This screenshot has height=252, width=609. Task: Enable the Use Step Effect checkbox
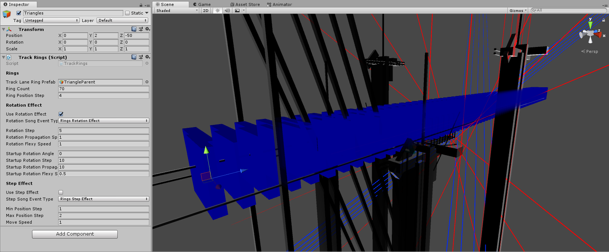[x=61, y=192]
